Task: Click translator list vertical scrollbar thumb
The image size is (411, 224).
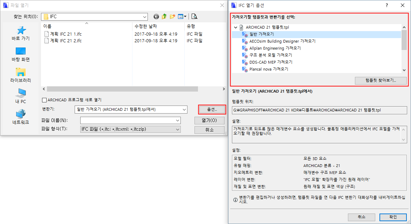Action: point(404,40)
